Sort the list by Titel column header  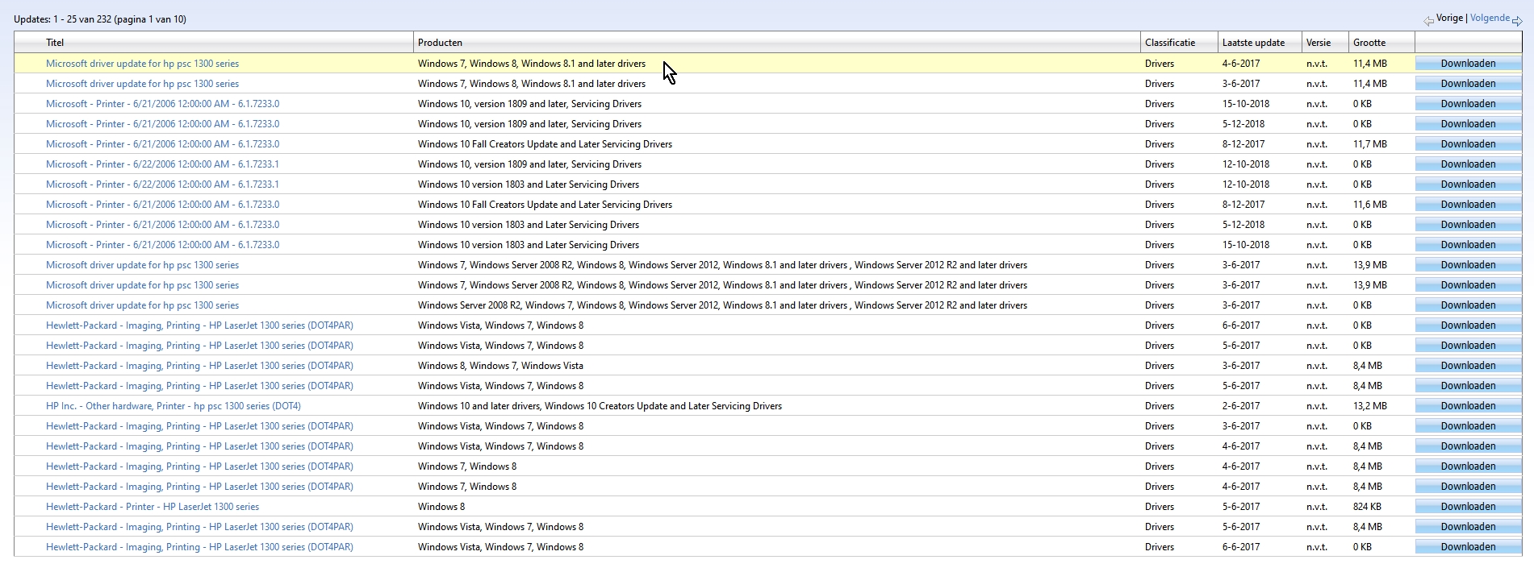click(x=55, y=43)
